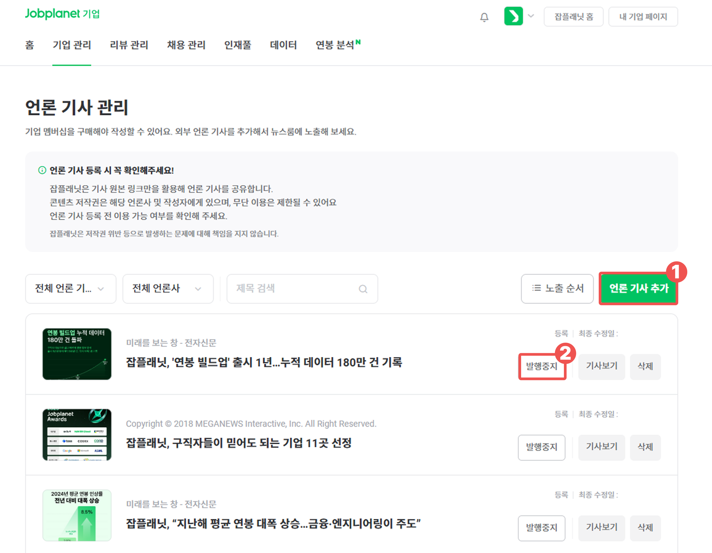
Task: Click 기사보기 for 평균 연봉 대폭 상승 article
Action: point(601,528)
